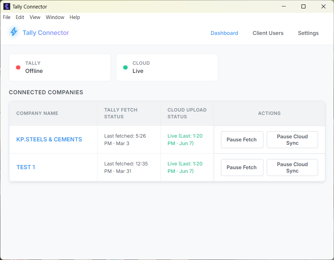Open the File menu
Screen dimensions: 334x260
pyautogui.click(x=6, y=17)
